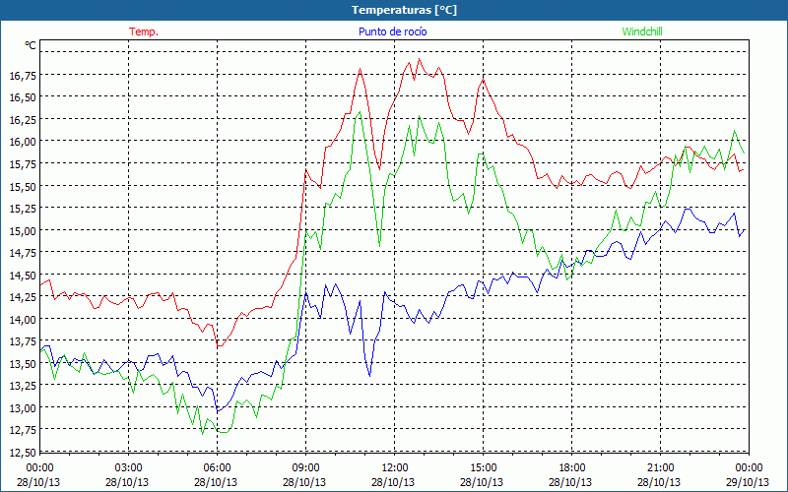Click the 13,25 y-axis value
The image size is (788, 492).
(23, 386)
